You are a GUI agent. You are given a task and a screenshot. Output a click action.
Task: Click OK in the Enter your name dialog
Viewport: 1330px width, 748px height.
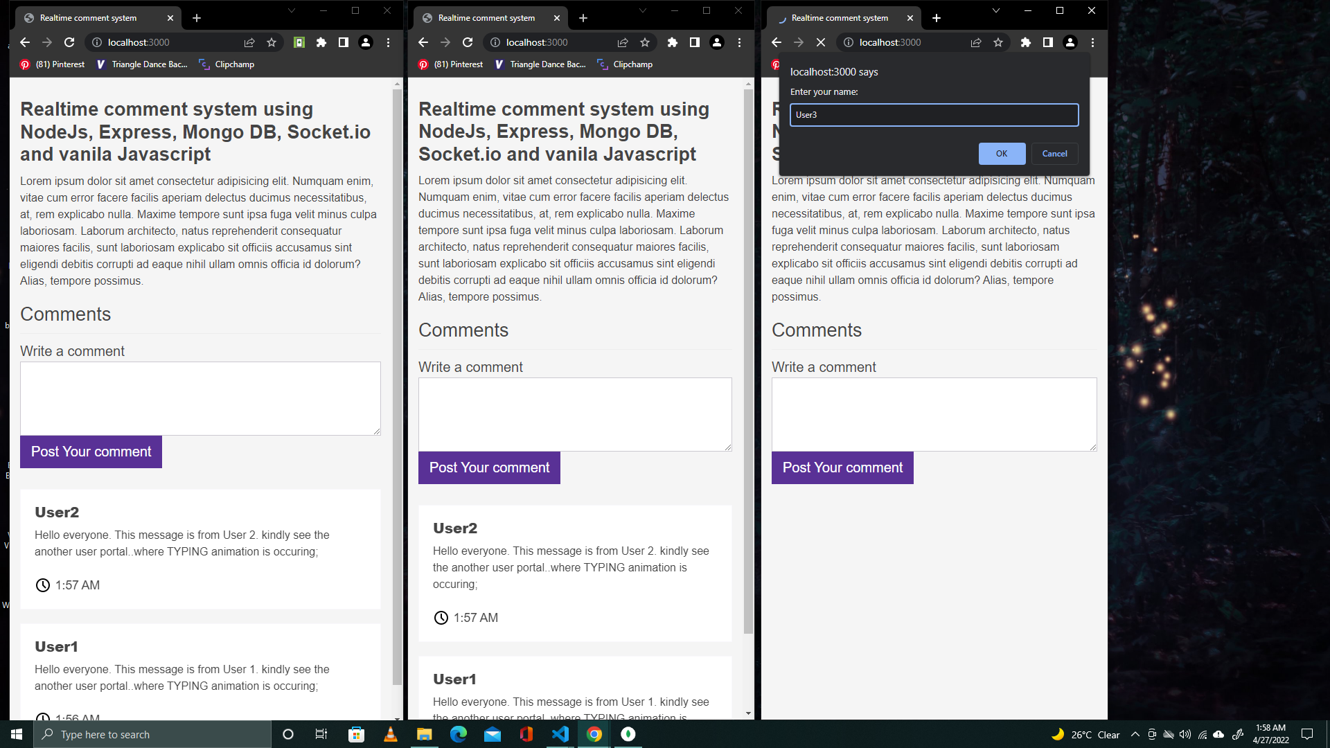click(x=1001, y=153)
